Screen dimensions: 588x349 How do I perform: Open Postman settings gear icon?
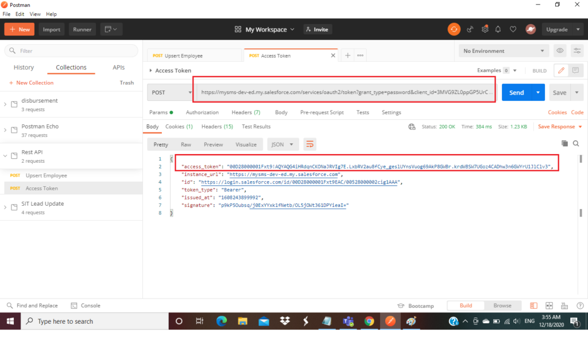pyautogui.click(x=485, y=29)
